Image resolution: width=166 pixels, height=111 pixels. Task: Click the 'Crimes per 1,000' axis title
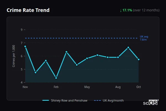coord(14,56)
